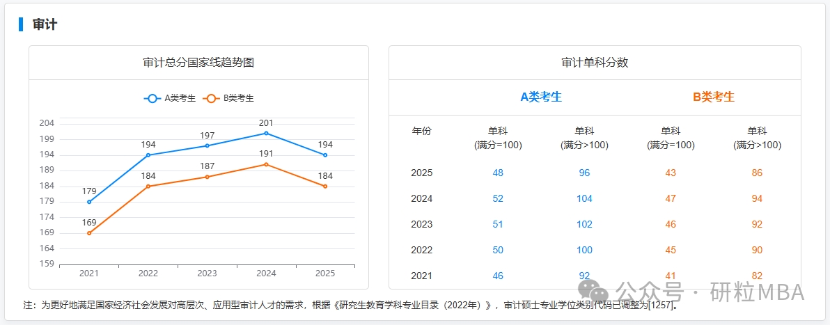Screen dimensions: 830x325
Task: Click the 174 y-axis label
Action: tap(47, 217)
